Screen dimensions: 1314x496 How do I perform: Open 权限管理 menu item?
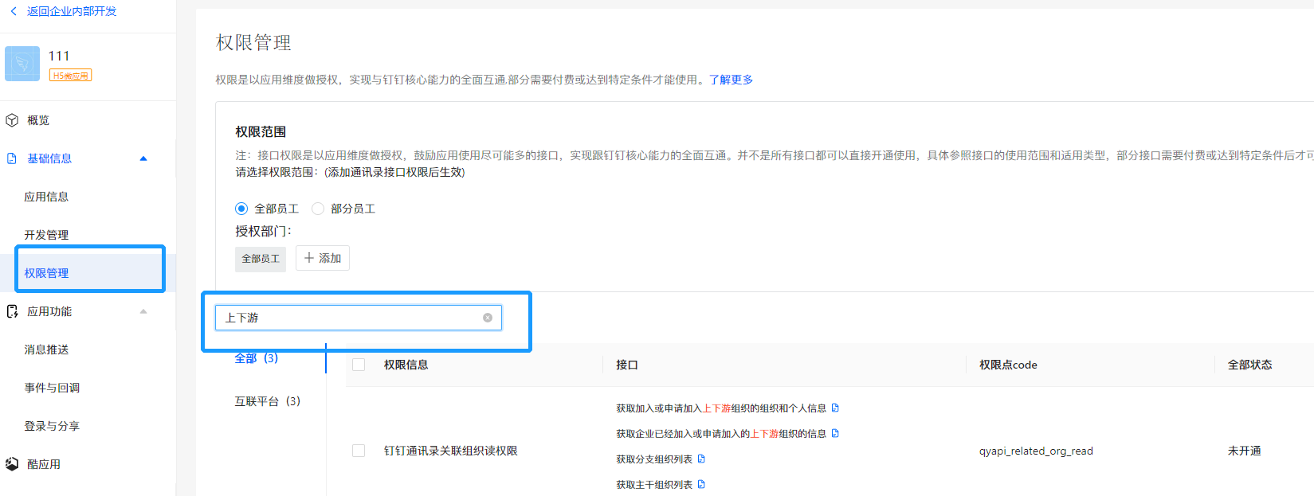coord(46,273)
